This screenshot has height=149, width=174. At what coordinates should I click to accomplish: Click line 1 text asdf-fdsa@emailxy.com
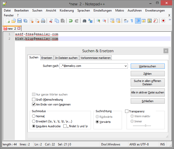pyautogui.click(x=37, y=34)
